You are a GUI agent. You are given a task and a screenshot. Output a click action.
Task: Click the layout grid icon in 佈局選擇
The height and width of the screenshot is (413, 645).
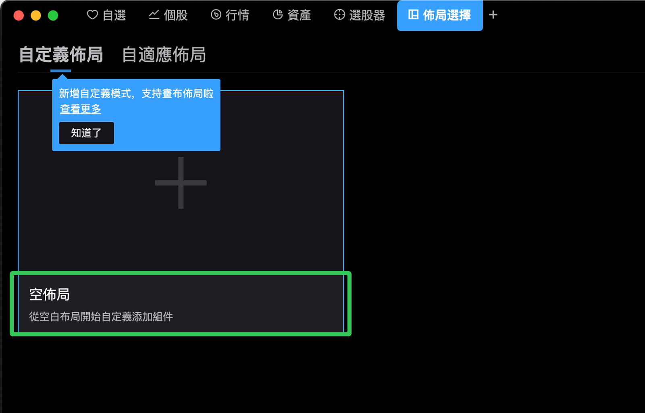413,15
